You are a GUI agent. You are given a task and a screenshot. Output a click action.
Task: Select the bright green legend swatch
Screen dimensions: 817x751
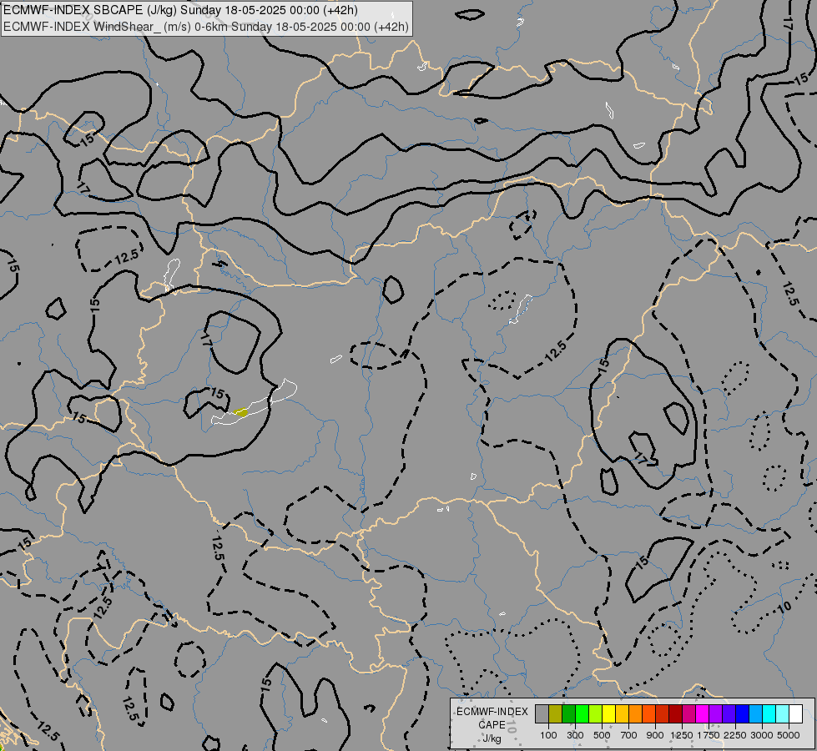tap(582, 713)
